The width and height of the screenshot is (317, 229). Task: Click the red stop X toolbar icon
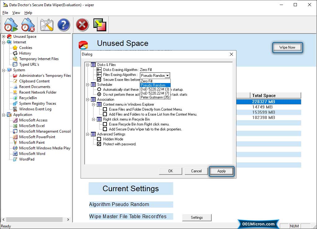point(82,24)
